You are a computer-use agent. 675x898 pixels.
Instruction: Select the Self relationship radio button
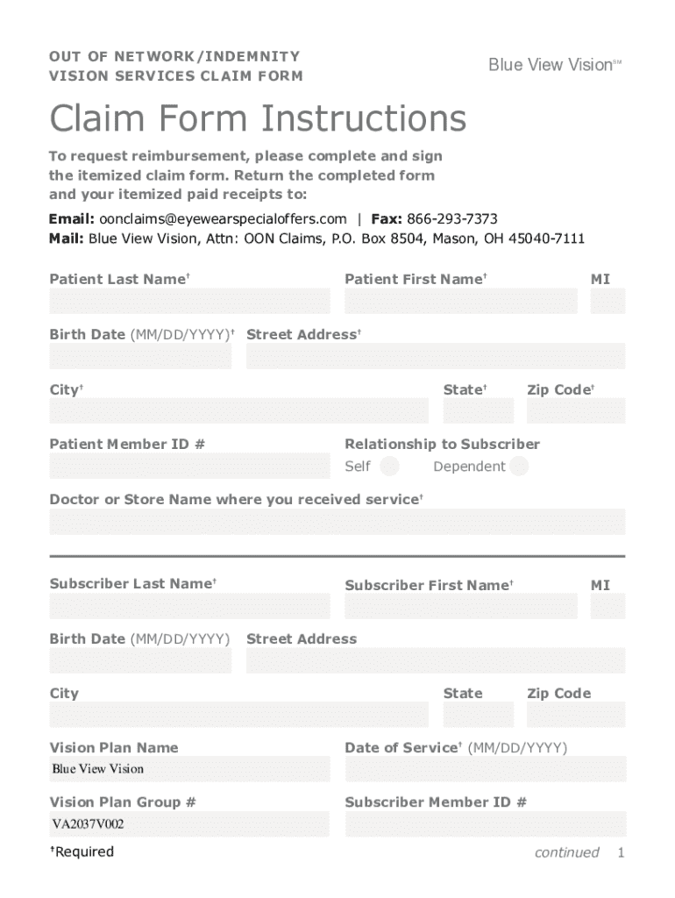click(390, 466)
